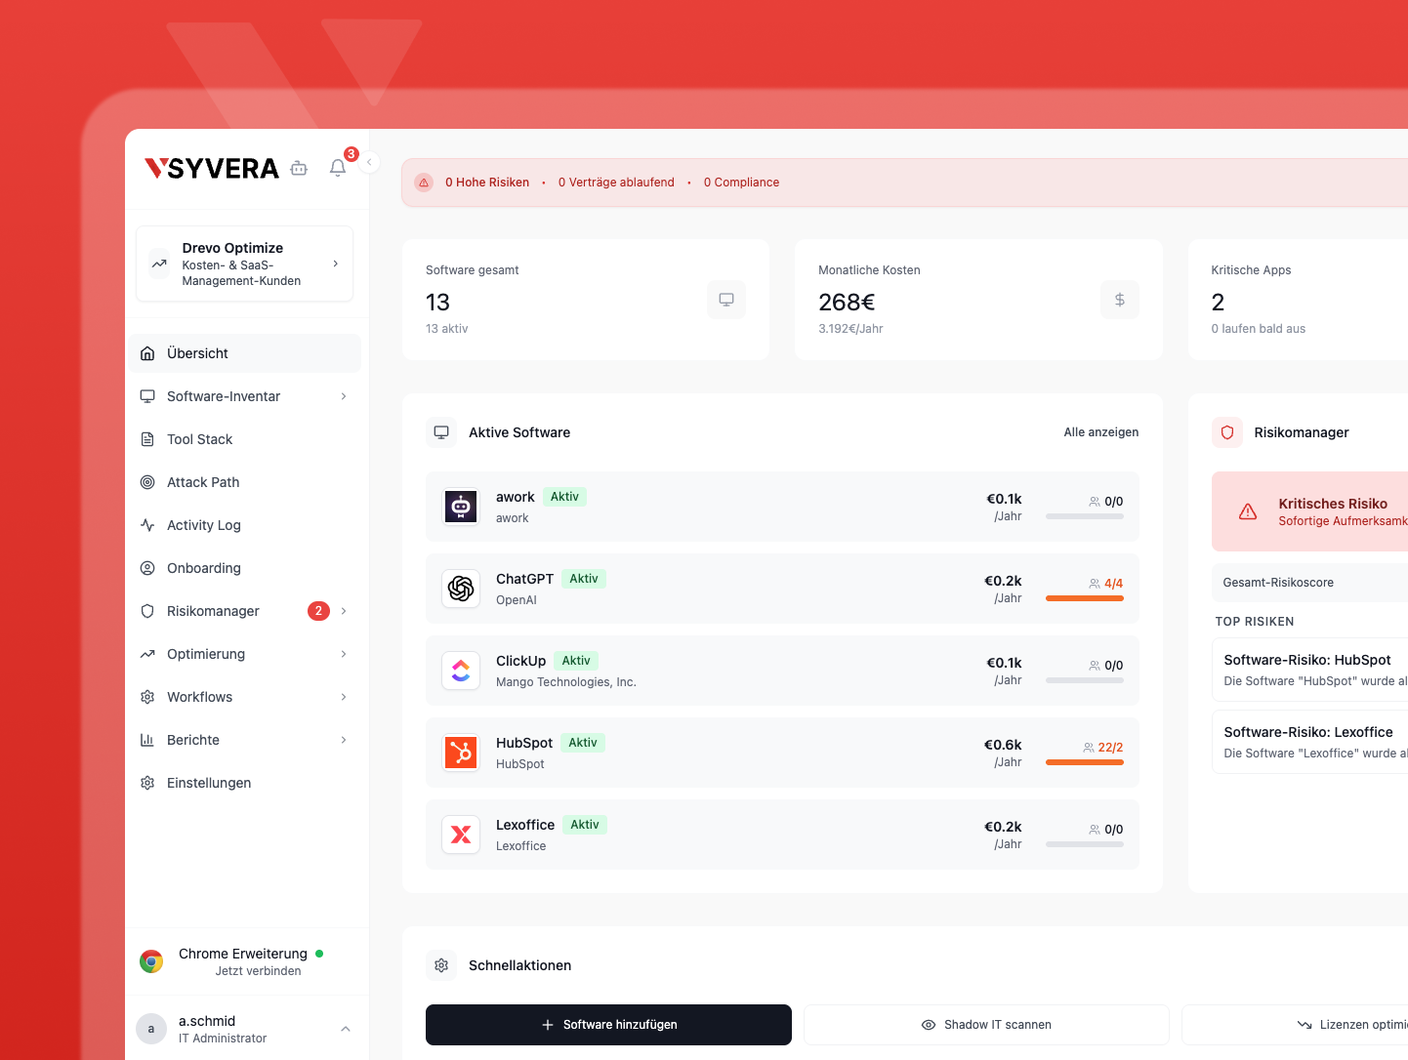
Task: Click the monitor icon in Software gesamt card
Action: [726, 300]
